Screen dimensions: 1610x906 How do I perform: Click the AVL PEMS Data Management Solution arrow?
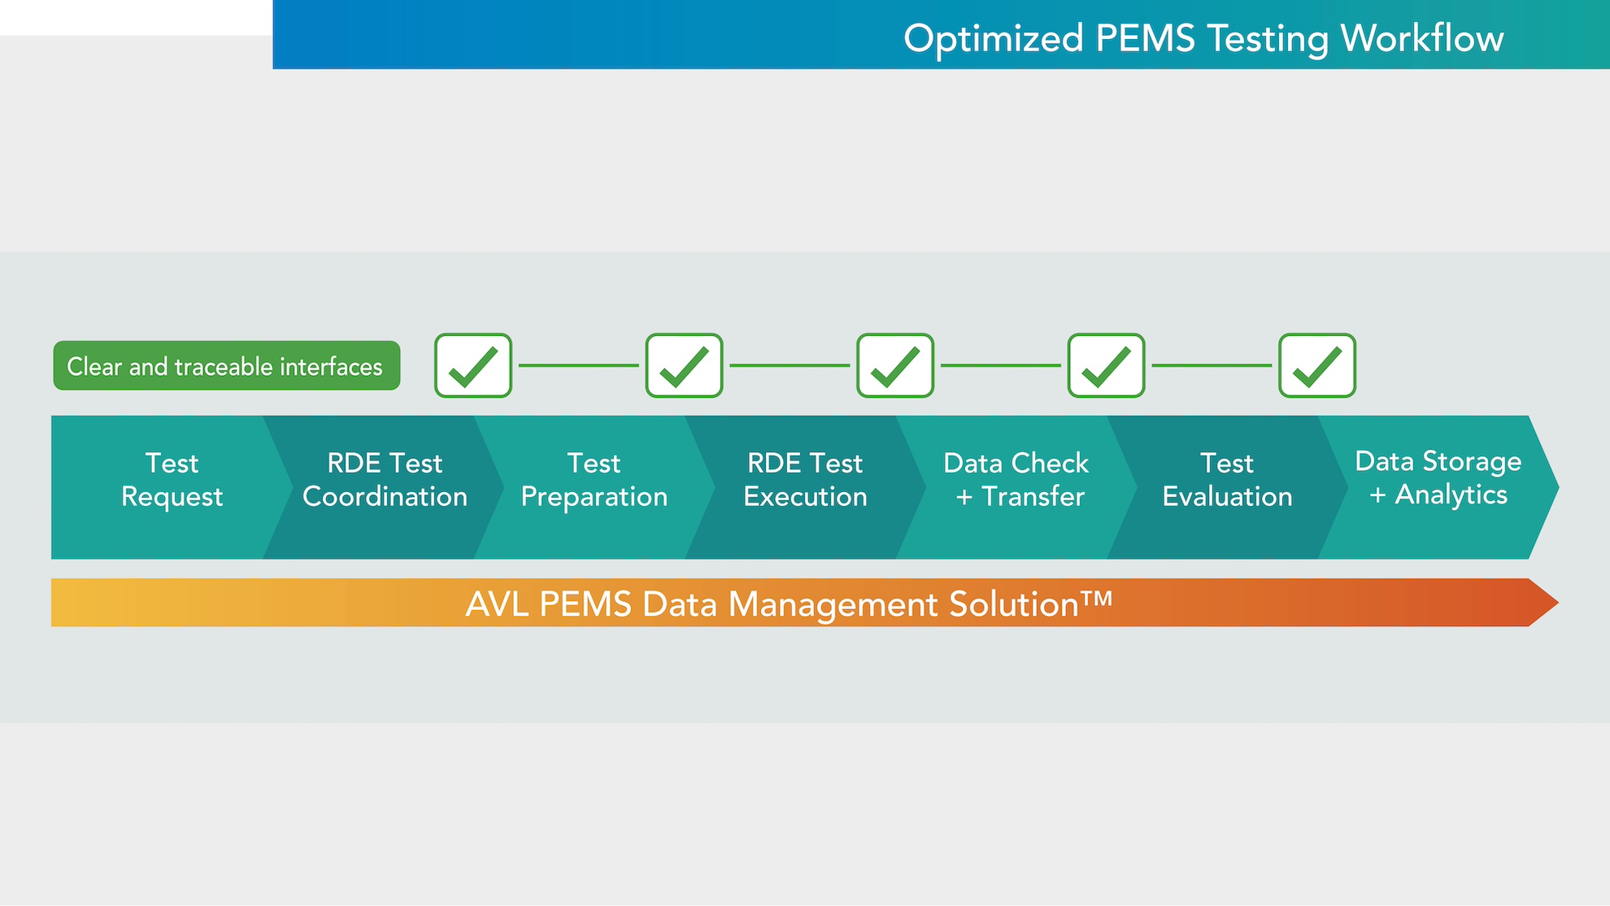click(805, 603)
